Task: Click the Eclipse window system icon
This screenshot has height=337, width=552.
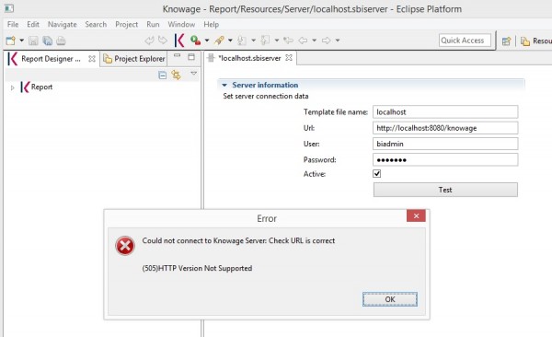Action: (x=9, y=8)
